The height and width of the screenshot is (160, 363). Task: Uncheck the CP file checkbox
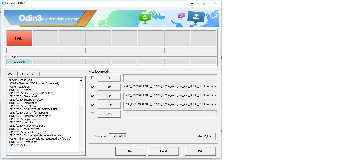(93, 96)
